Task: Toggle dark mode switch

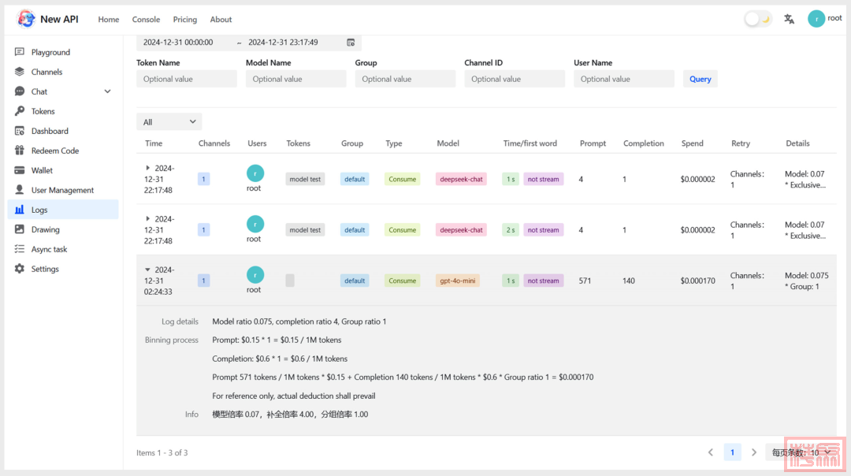Action: coord(758,19)
